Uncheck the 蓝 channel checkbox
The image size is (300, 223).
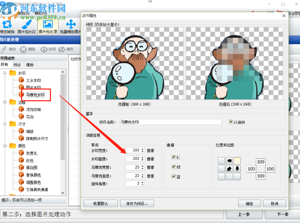pos(174,176)
